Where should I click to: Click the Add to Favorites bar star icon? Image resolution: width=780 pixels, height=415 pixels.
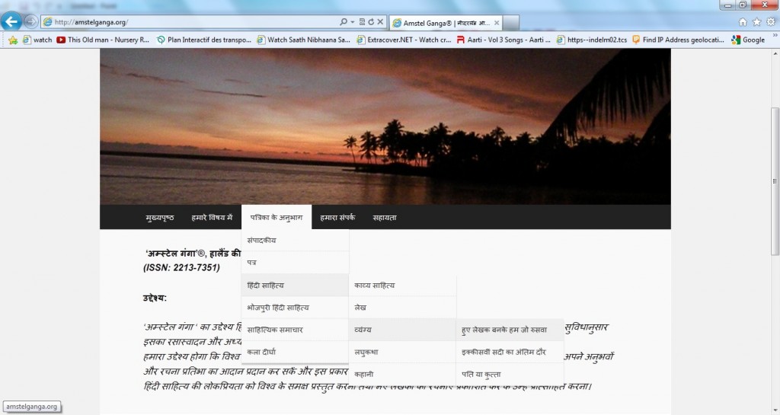[x=12, y=40]
